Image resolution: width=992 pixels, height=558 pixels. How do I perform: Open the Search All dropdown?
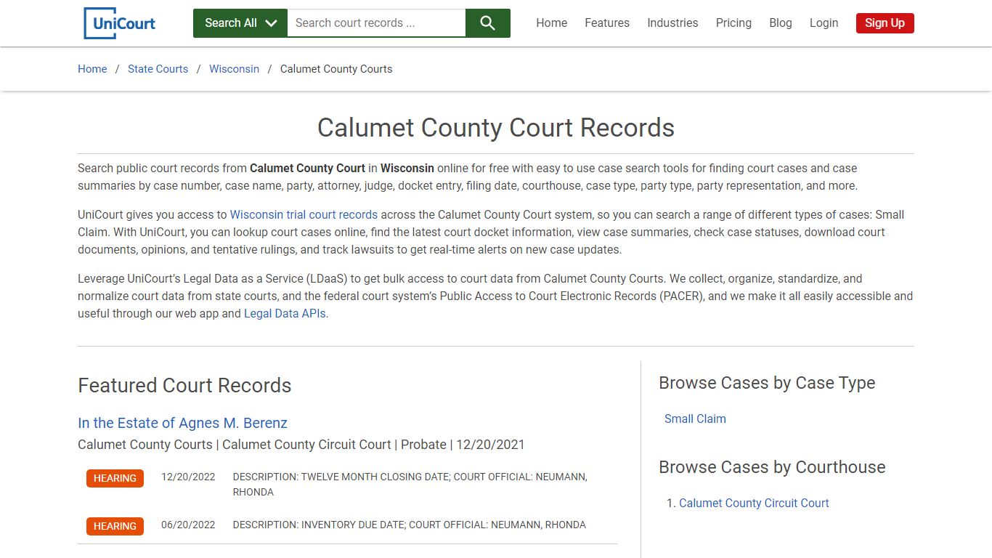coord(240,23)
